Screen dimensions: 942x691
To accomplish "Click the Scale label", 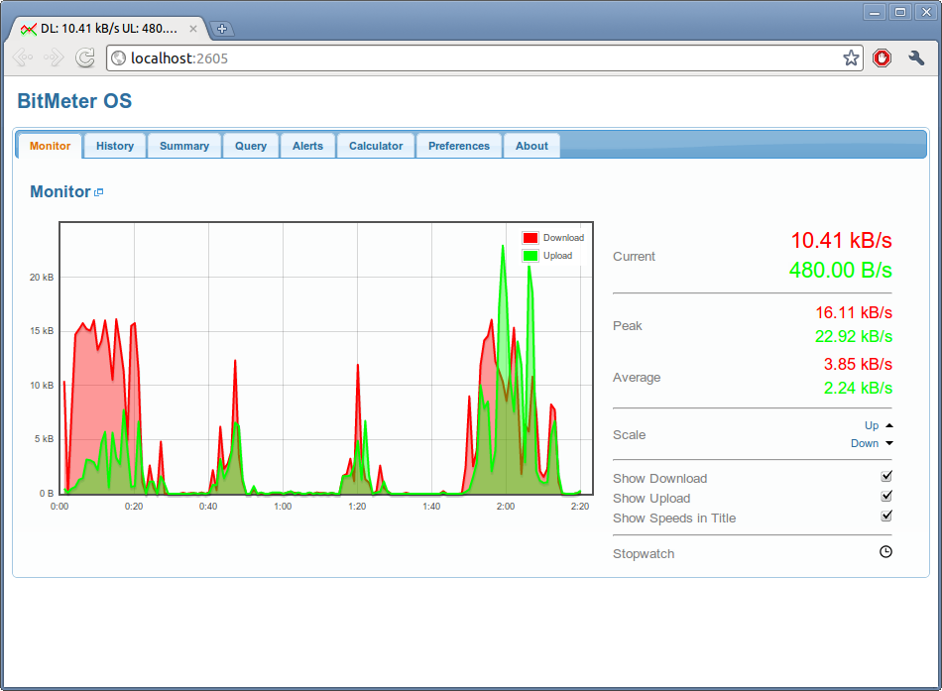I will 629,435.
